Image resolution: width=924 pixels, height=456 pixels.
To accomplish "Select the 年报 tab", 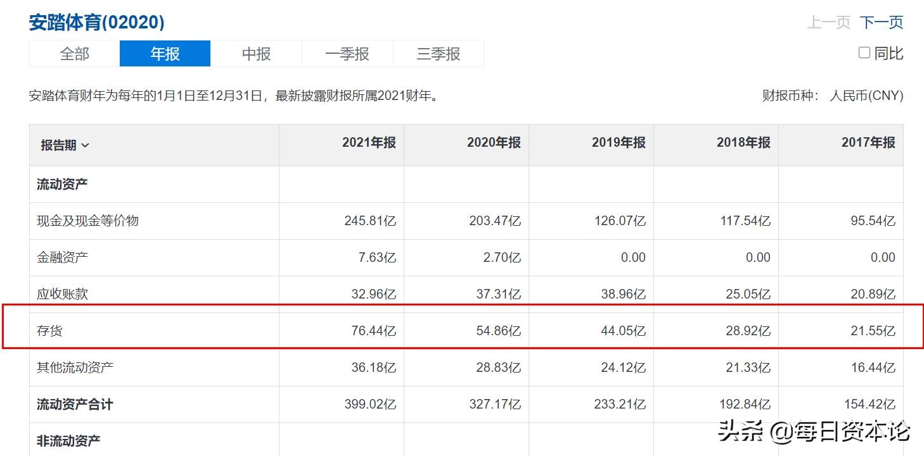I will click(165, 54).
